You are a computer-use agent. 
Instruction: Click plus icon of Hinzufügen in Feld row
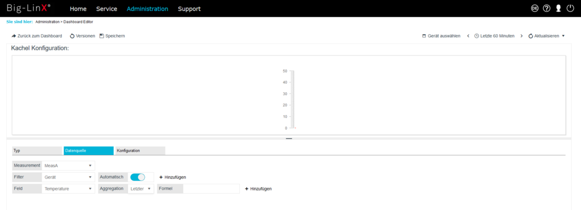[x=247, y=188]
